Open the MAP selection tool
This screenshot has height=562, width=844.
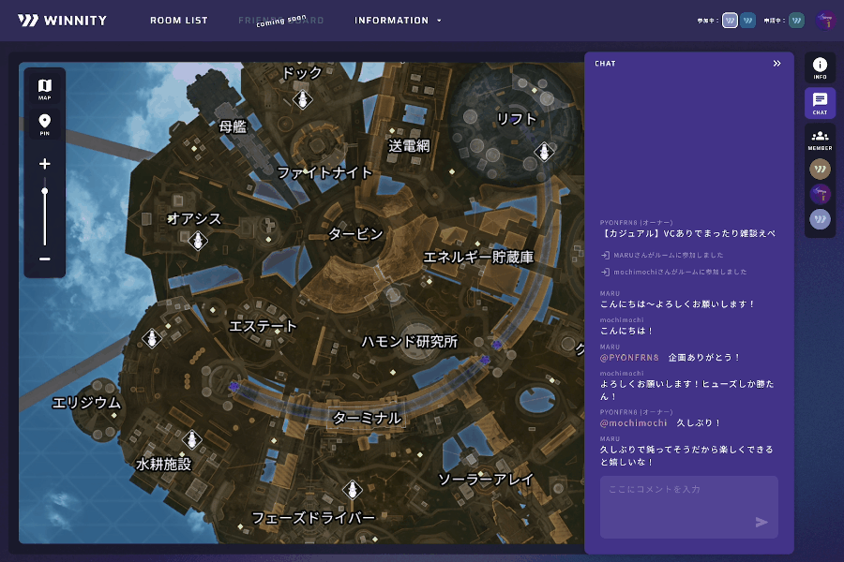coord(44,89)
